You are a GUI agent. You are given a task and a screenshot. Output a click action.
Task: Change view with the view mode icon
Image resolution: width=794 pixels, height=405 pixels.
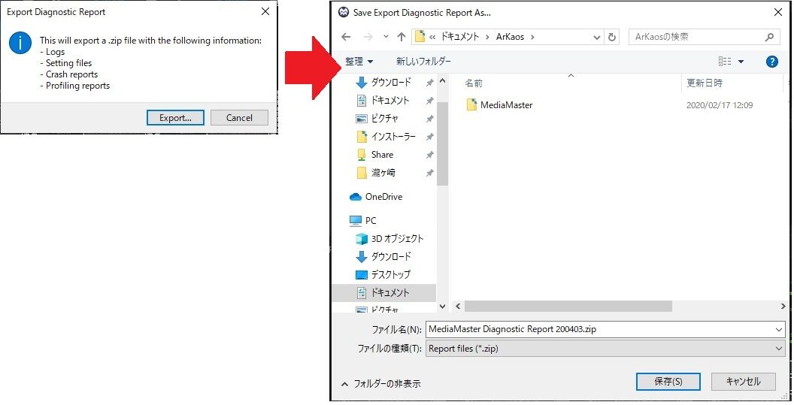725,62
